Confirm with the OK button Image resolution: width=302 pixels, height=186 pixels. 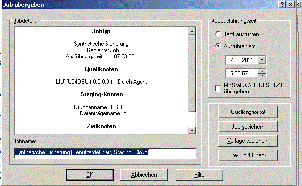pos(90,175)
